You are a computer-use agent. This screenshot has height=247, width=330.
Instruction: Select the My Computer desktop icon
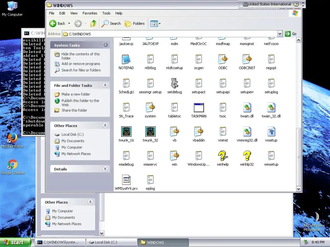point(12,9)
